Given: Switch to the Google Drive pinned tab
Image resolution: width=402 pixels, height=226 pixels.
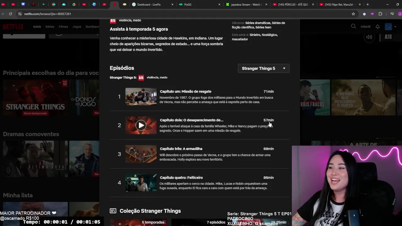Looking at the screenshot, I should point(74,4).
